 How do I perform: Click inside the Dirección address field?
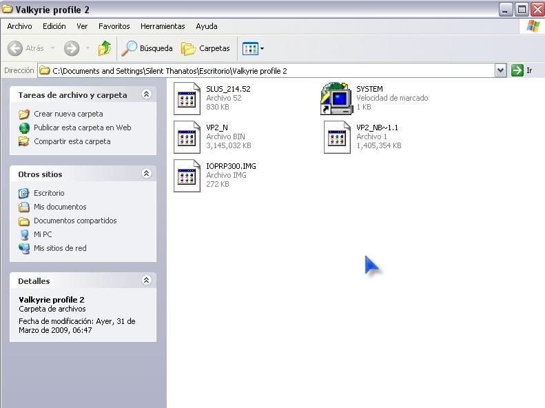pyautogui.click(x=269, y=70)
